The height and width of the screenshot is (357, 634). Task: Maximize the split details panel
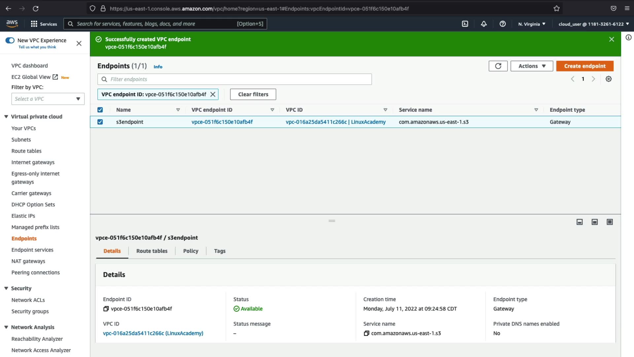(x=610, y=222)
